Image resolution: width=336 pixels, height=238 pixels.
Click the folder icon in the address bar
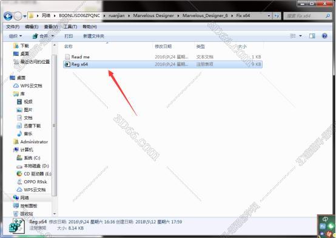tap(32, 16)
